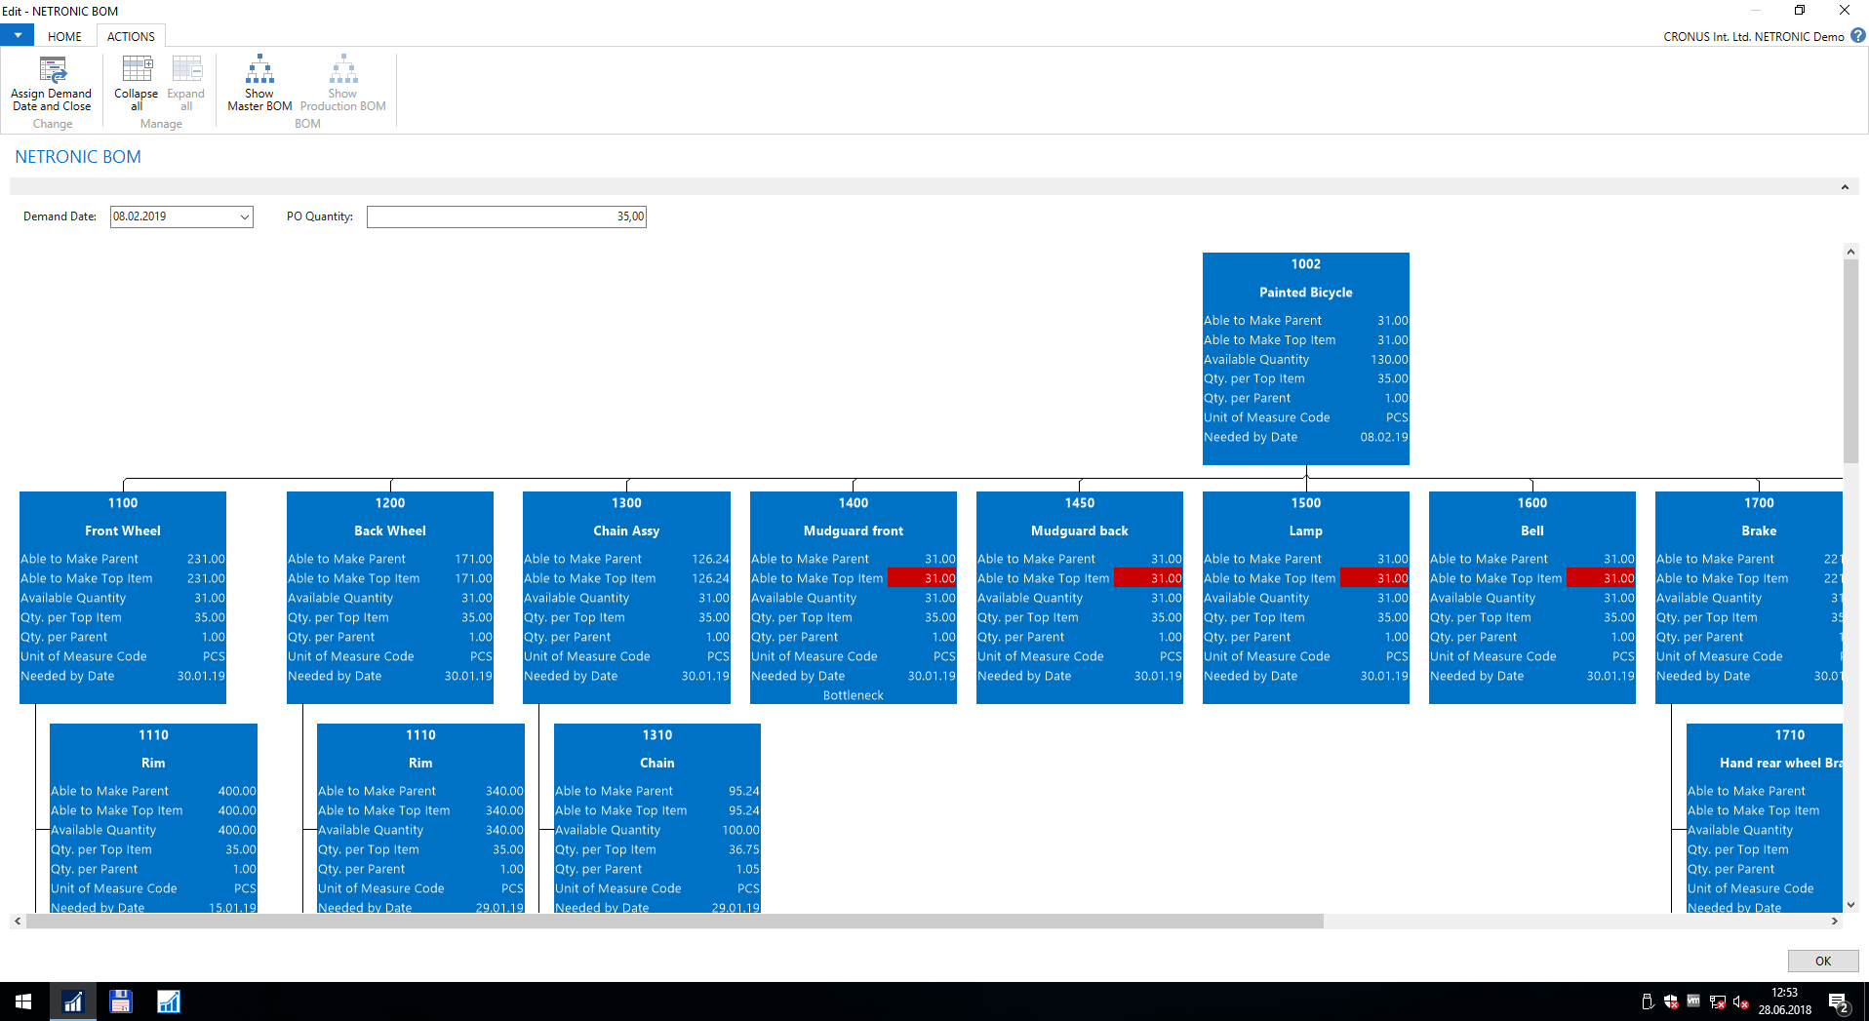The width and height of the screenshot is (1869, 1021).
Task: Click the vertical scrollbar thumb
Action: pyautogui.click(x=1850, y=361)
